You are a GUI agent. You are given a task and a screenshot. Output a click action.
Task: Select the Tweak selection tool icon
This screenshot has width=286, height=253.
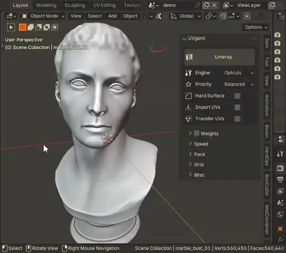11,27
